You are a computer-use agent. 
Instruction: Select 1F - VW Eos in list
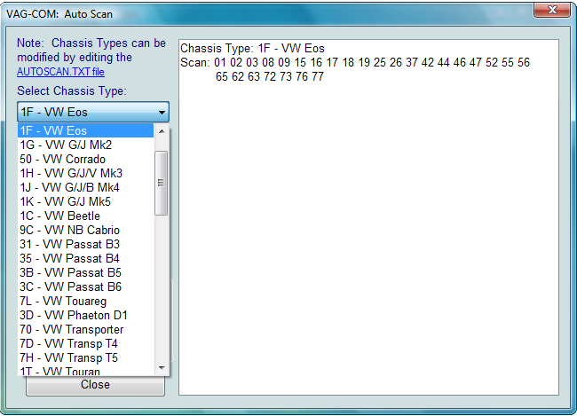tap(85, 130)
